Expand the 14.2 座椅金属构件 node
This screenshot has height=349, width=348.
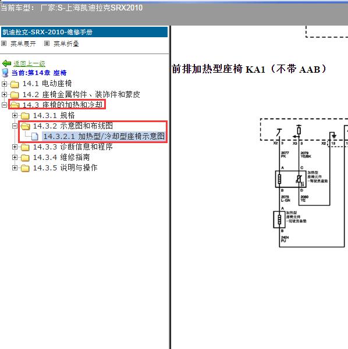4,94
